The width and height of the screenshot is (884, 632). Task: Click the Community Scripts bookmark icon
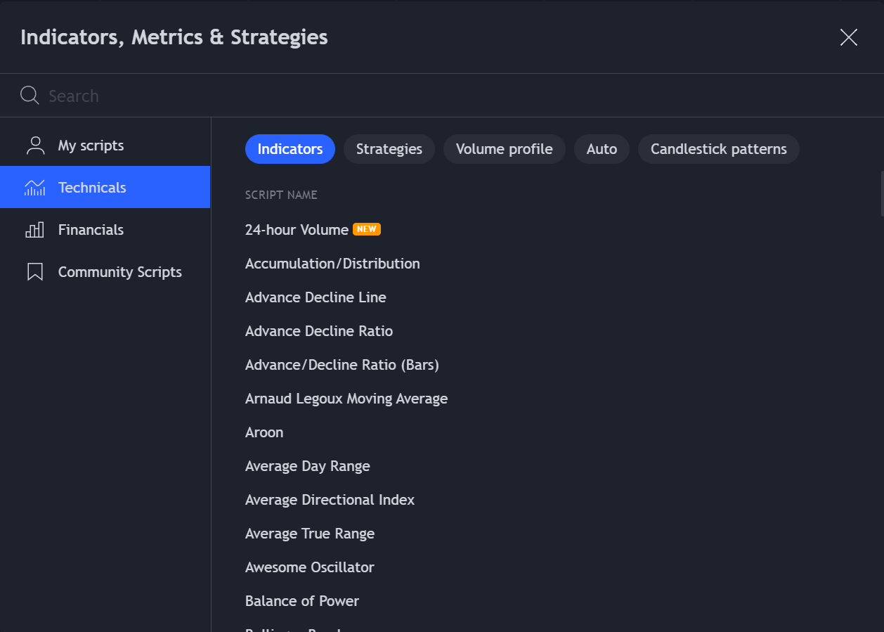34,272
